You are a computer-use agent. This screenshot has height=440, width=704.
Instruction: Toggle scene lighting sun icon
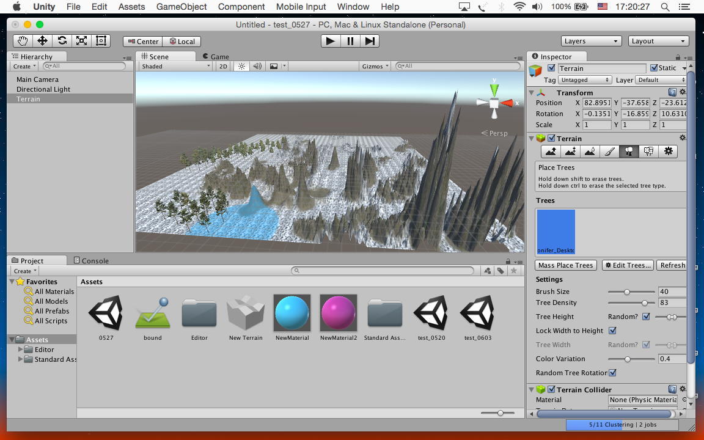click(241, 66)
